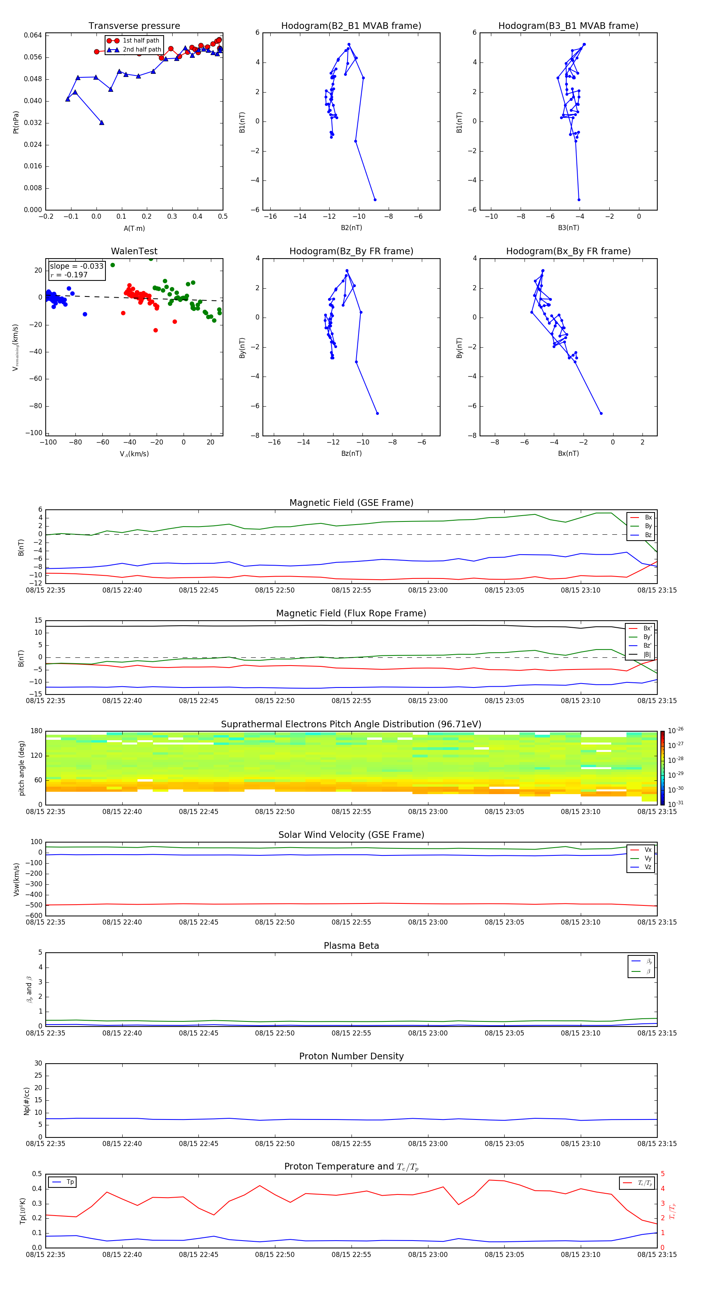This screenshot has width=703, height=1289.
Task: Click the green 'β' Plasma Beta legend entry
Action: pyautogui.click(x=641, y=971)
